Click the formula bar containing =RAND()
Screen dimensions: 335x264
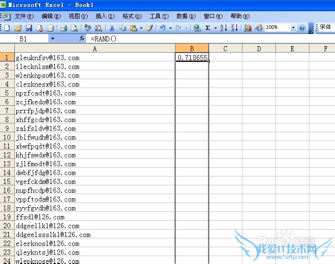click(x=210, y=39)
